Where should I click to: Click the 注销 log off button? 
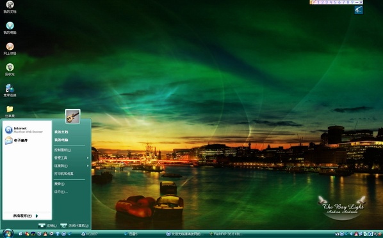coord(48,226)
